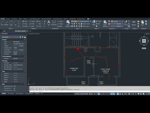Open the Start file tab
This screenshot has height=113, width=150.
click(x=4, y=31)
